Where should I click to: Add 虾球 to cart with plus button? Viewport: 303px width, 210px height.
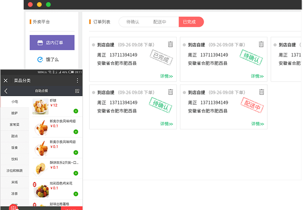pos(76,111)
